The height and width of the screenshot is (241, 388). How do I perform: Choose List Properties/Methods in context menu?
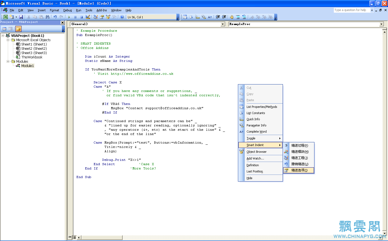tap(260, 107)
